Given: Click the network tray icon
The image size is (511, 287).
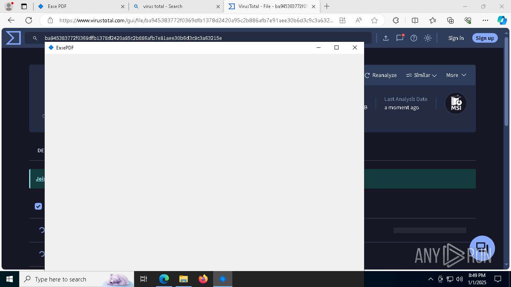Looking at the screenshot, I should (450, 279).
